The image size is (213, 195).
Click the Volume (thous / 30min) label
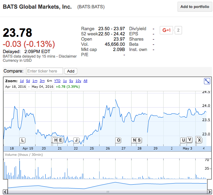(24, 155)
